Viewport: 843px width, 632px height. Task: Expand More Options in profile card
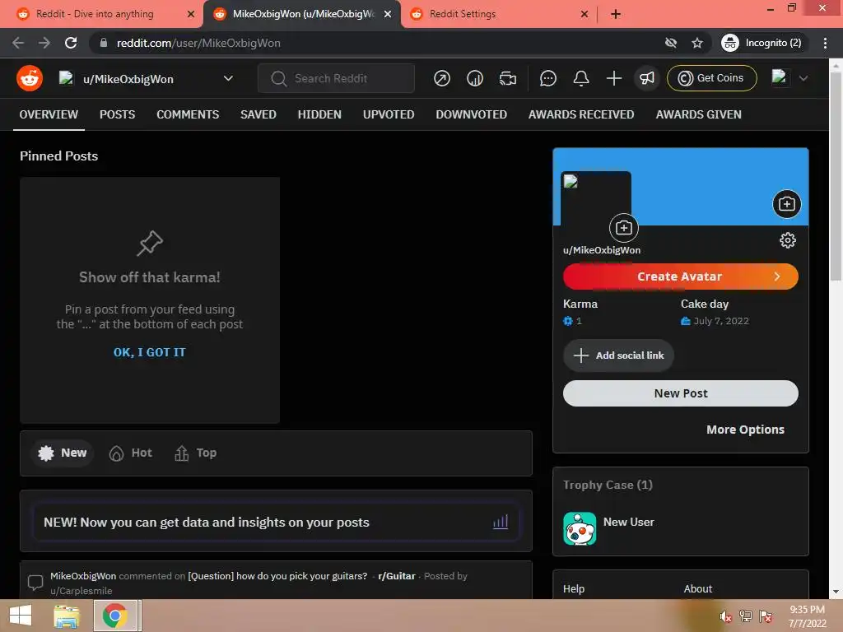(745, 430)
